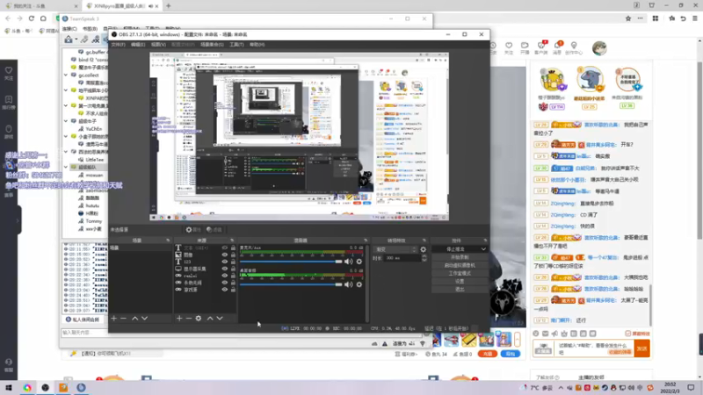
Task: Click 启动虚拟摄像机 button
Action: coord(460,265)
